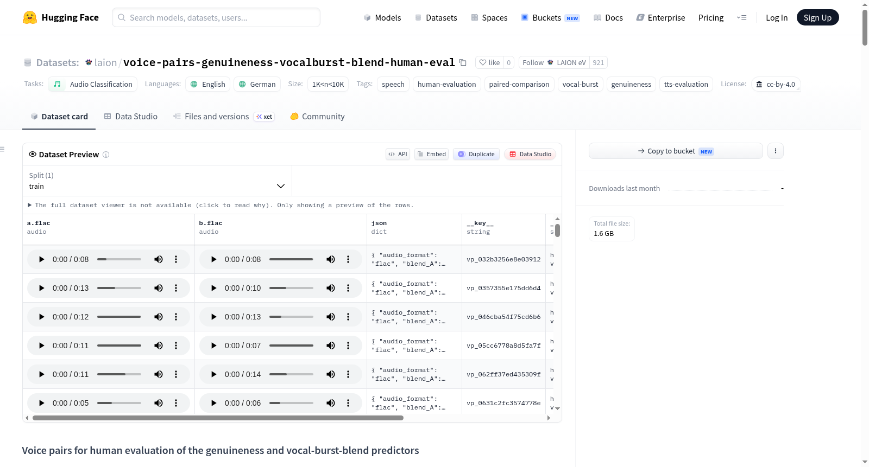The width and height of the screenshot is (869, 467).
Task: Play a.flac audio in row vp_046cba54f75cd6b6
Action: point(41,317)
